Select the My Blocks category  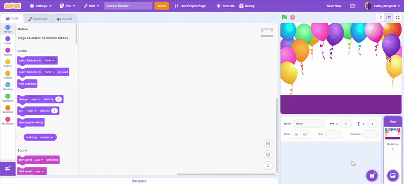(x=8, y=121)
